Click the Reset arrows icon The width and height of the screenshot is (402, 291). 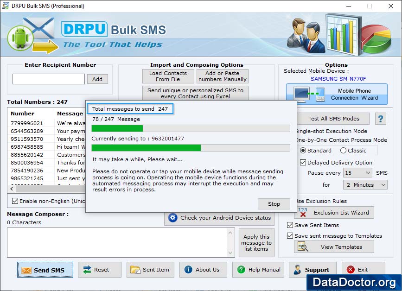[87, 270]
